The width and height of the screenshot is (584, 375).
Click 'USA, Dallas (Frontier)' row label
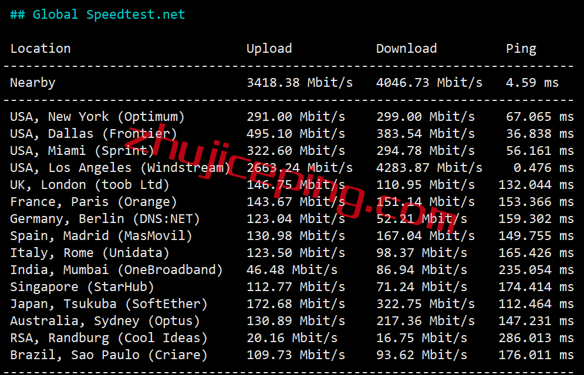coord(93,134)
